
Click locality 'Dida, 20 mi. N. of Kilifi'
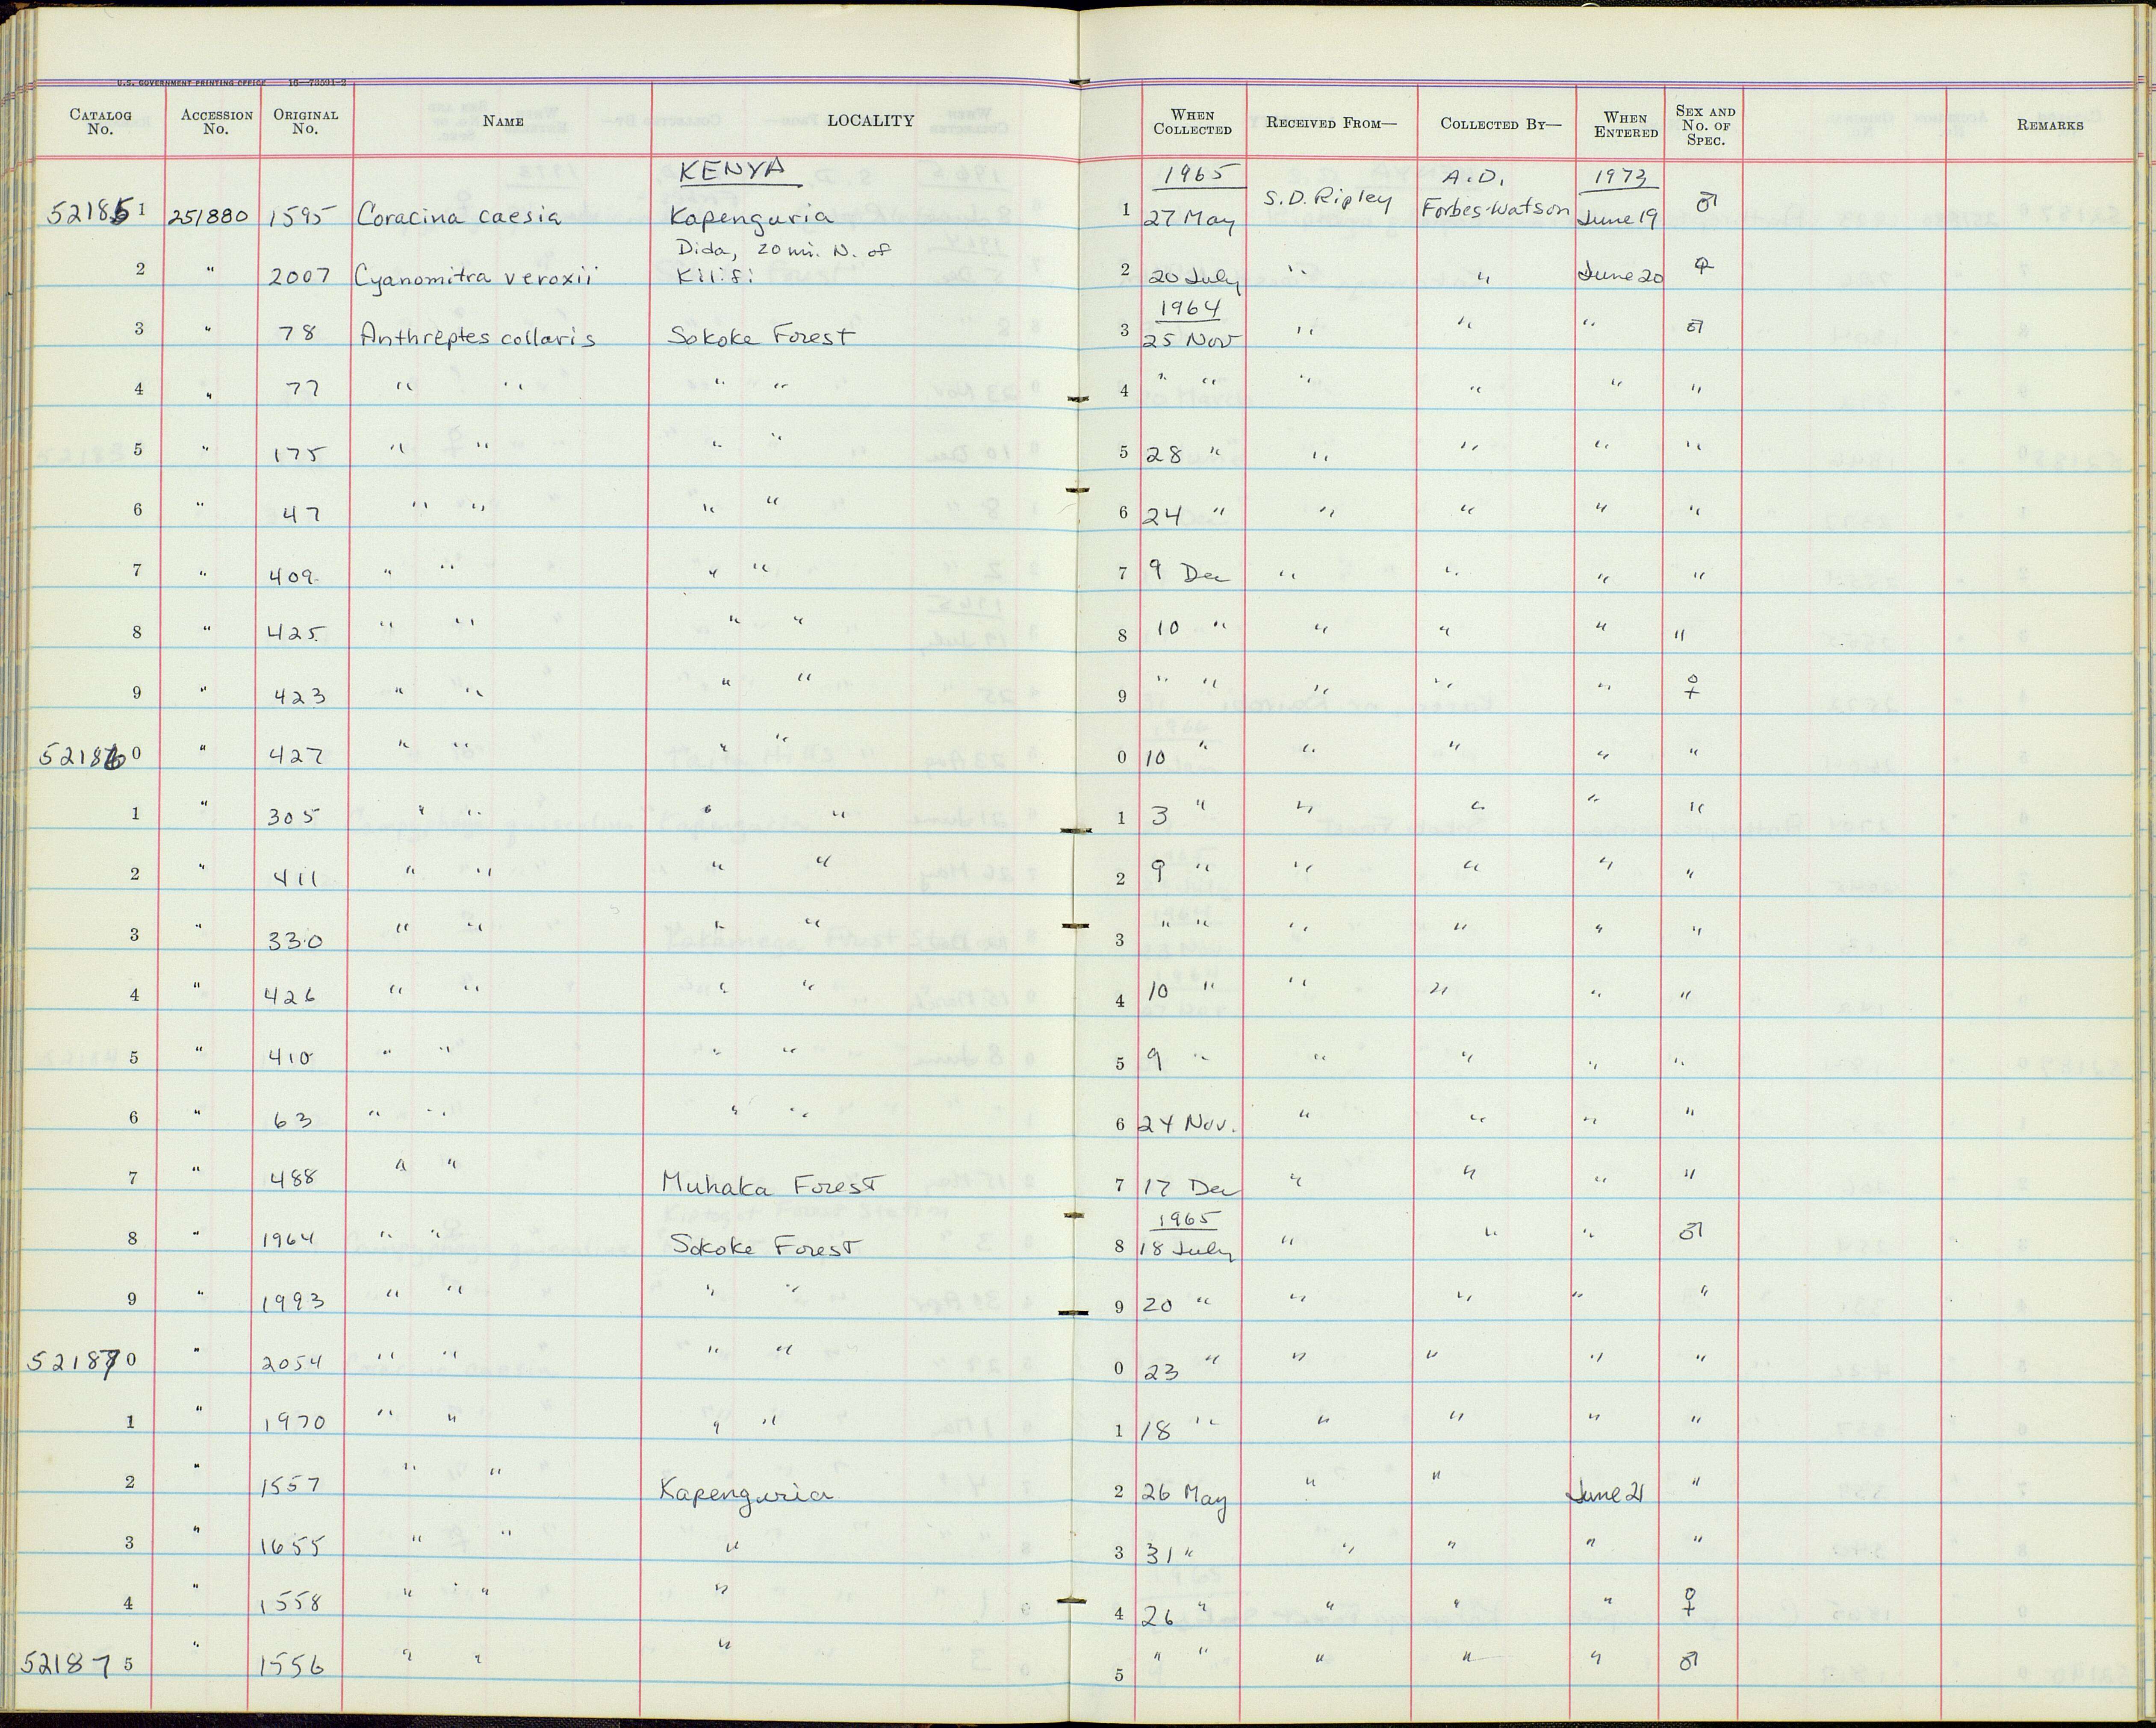(x=783, y=265)
